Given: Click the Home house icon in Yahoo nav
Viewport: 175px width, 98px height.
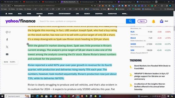Looking at the screenshot, I should [x=6, y=14].
